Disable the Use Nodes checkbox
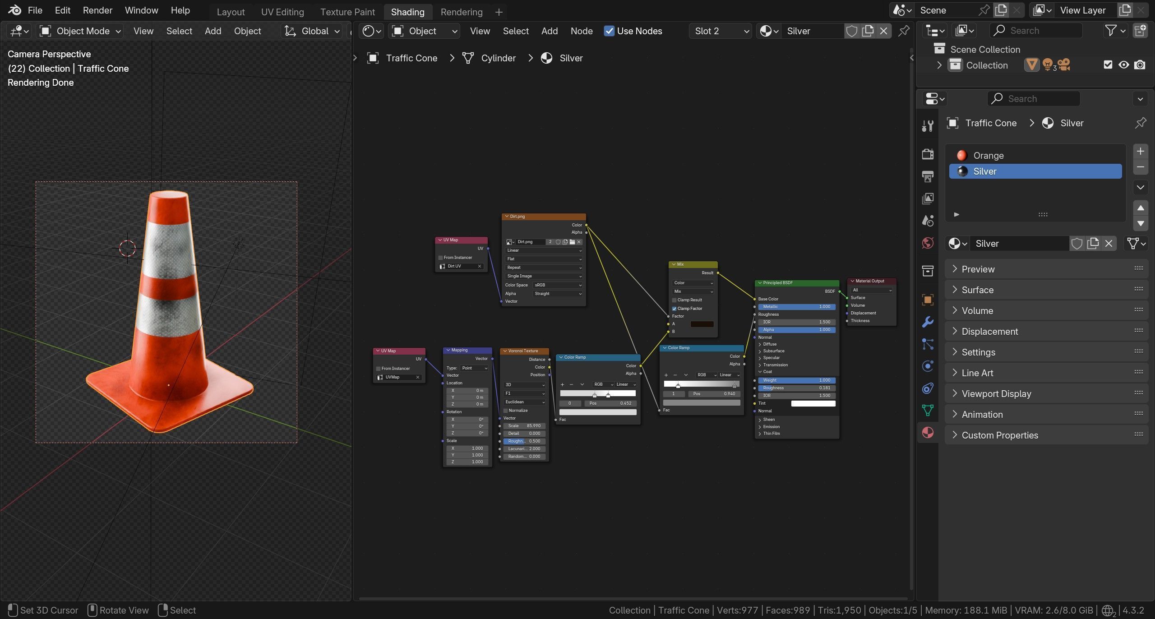 pos(609,31)
